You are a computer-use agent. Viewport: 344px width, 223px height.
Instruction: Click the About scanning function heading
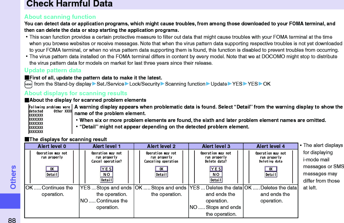click(x=60, y=16)
